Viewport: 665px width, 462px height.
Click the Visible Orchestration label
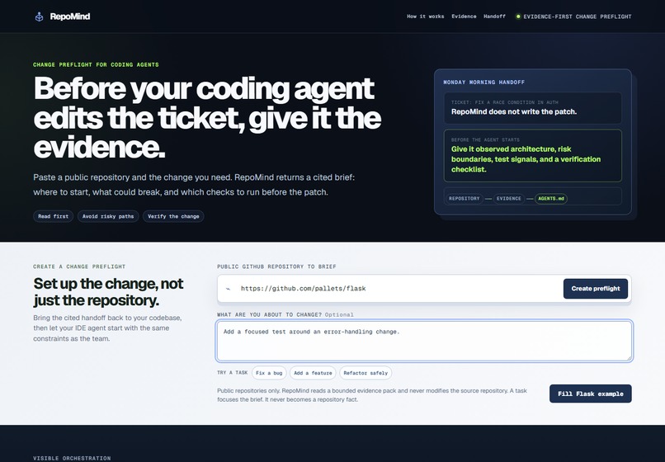[72, 458]
